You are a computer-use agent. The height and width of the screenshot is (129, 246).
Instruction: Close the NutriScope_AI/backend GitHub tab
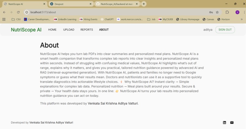click(137, 4)
